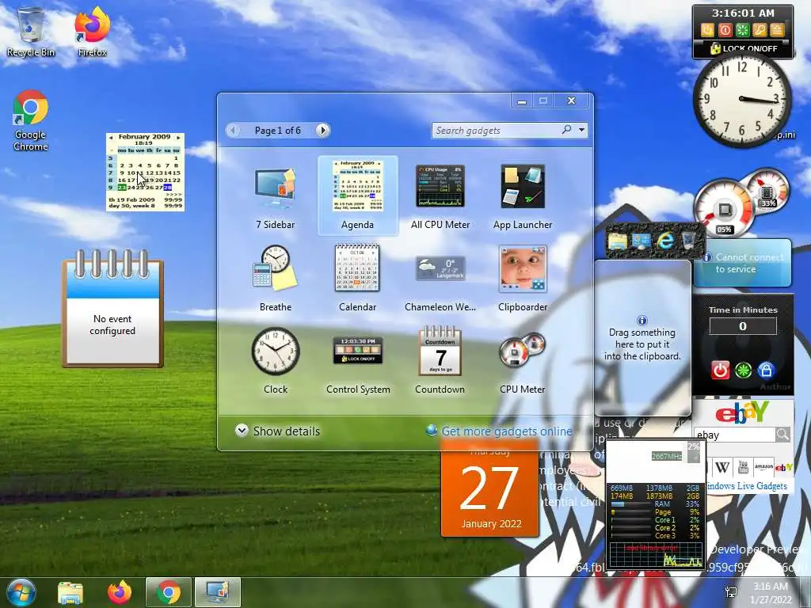The height and width of the screenshot is (608, 811).
Task: Select the Agenda gadget in gallery
Action: (357, 196)
